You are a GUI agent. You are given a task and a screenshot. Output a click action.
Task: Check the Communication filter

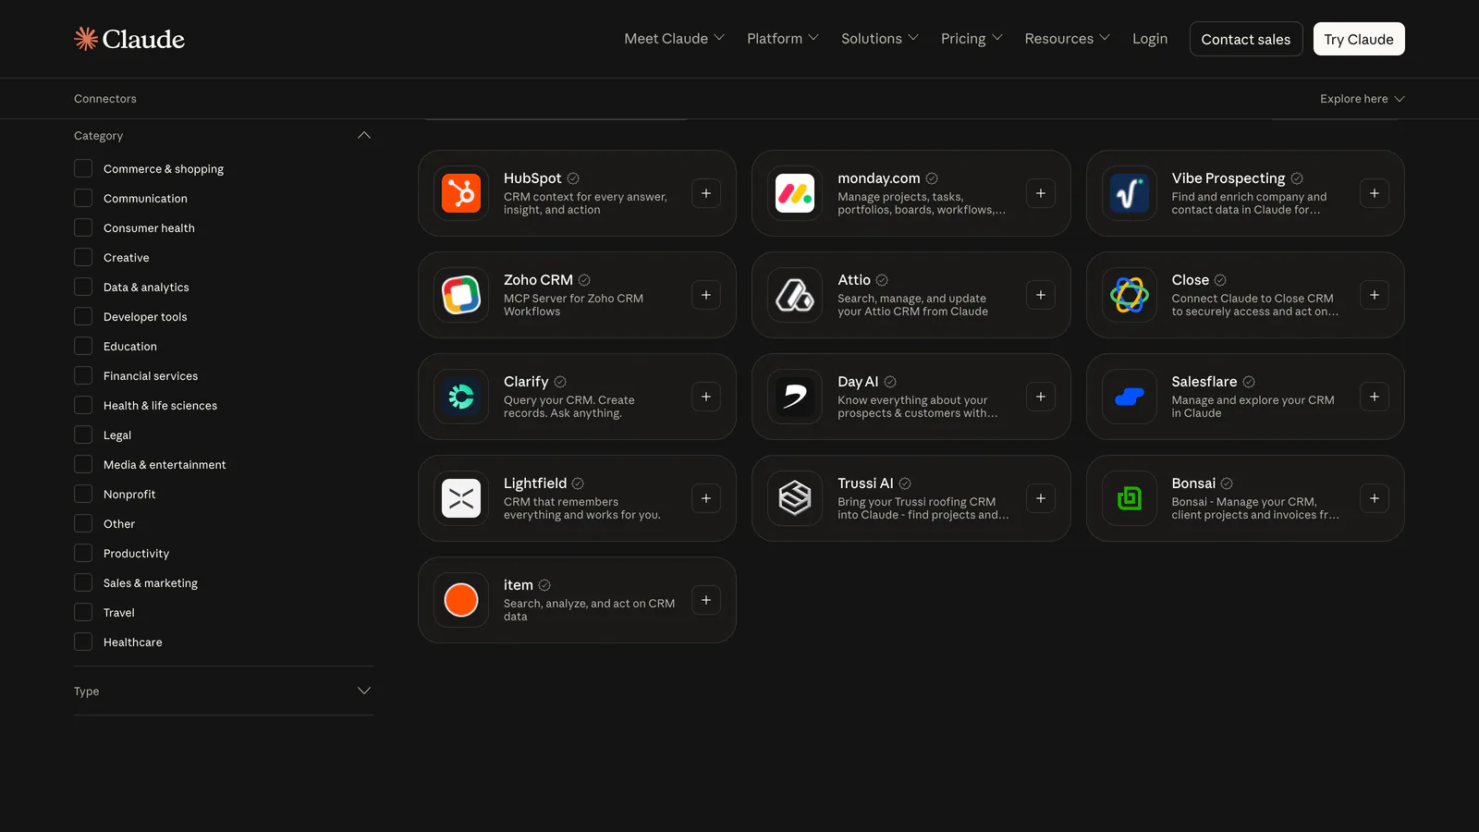(83, 198)
